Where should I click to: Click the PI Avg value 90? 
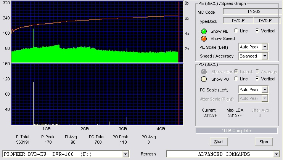point(73,142)
